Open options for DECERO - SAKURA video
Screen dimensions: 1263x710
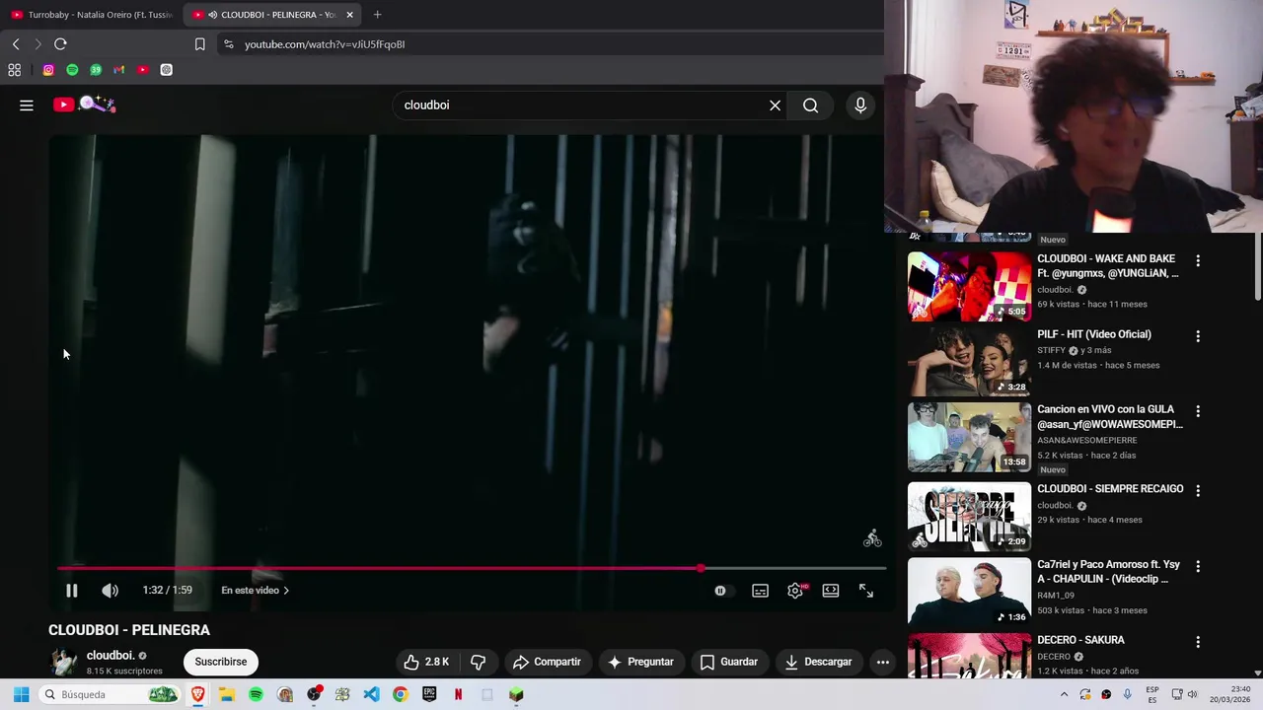[1198, 642]
